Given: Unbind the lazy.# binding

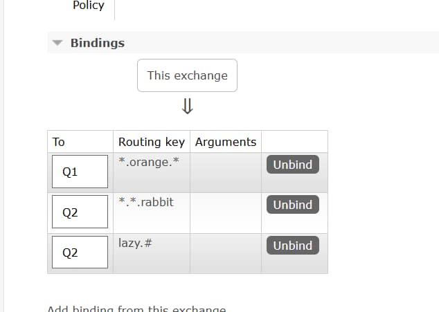Looking at the screenshot, I should (x=292, y=246).
